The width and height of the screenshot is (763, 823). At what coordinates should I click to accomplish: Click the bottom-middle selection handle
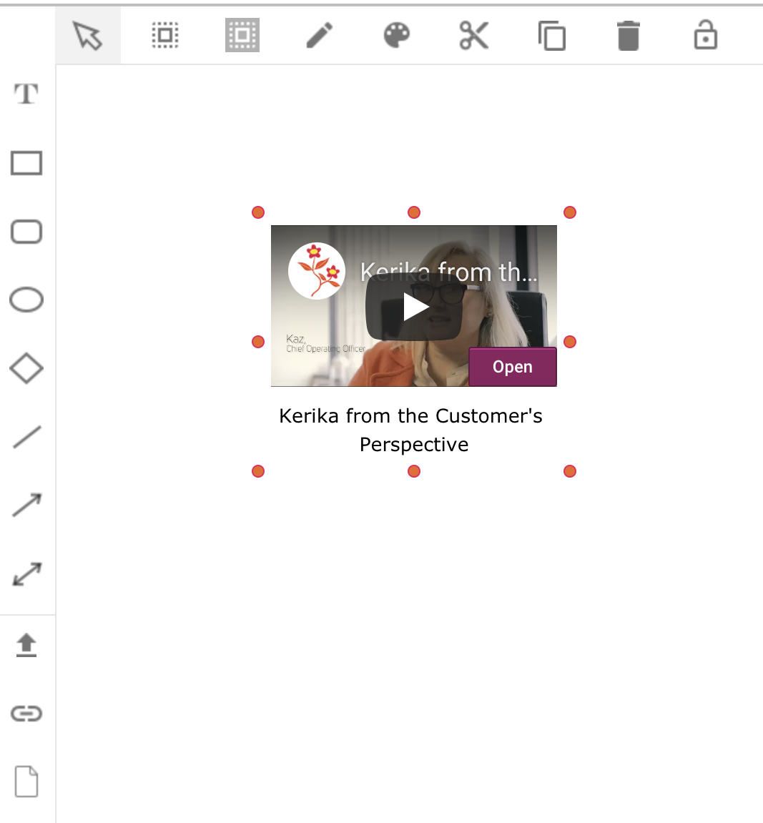(x=414, y=471)
